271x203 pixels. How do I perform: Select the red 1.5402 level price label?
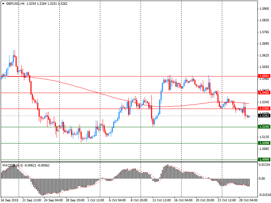(x=264, y=93)
